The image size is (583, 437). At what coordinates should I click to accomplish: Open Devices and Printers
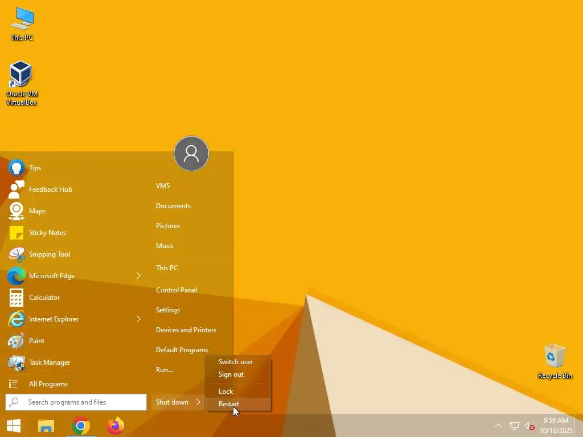pos(186,329)
